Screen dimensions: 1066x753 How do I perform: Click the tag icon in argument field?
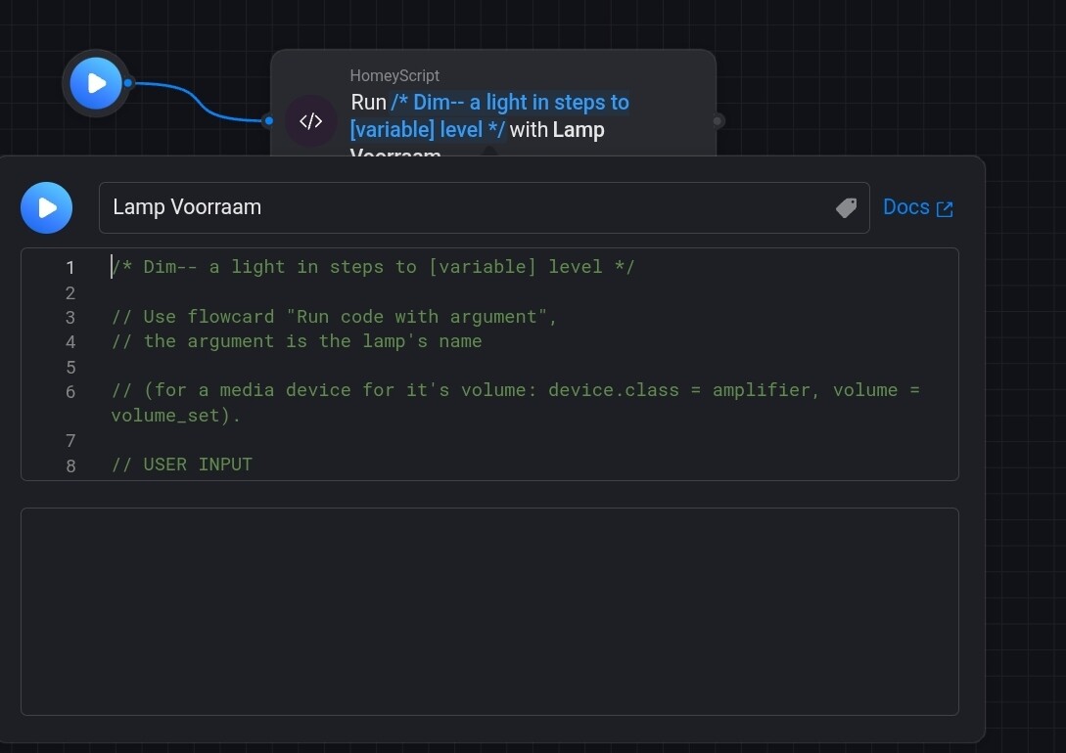[846, 207]
